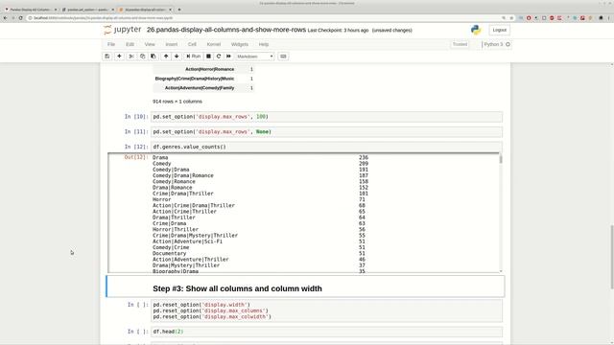Click 'Documentary' output row

169,253
